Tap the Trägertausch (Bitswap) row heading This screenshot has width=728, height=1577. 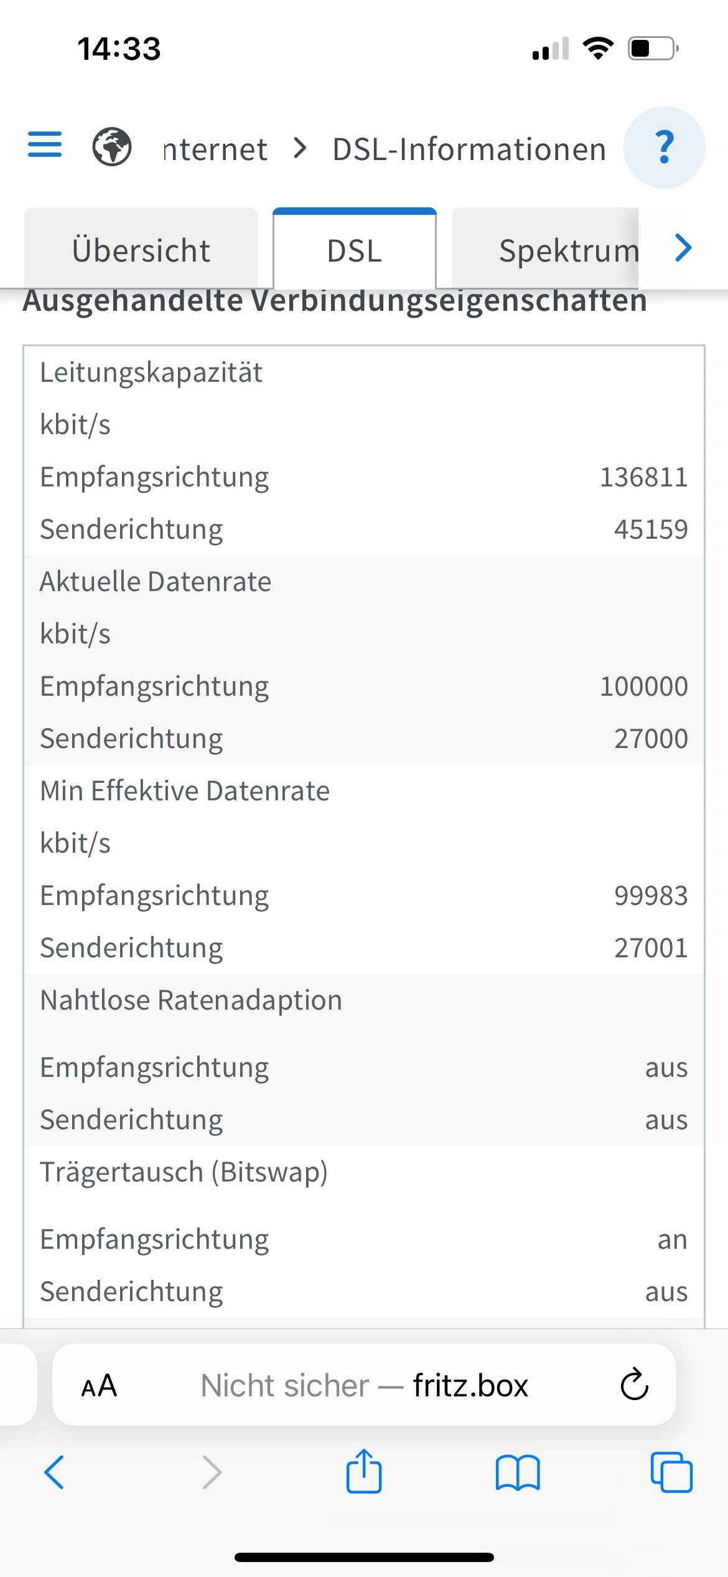tap(184, 1172)
